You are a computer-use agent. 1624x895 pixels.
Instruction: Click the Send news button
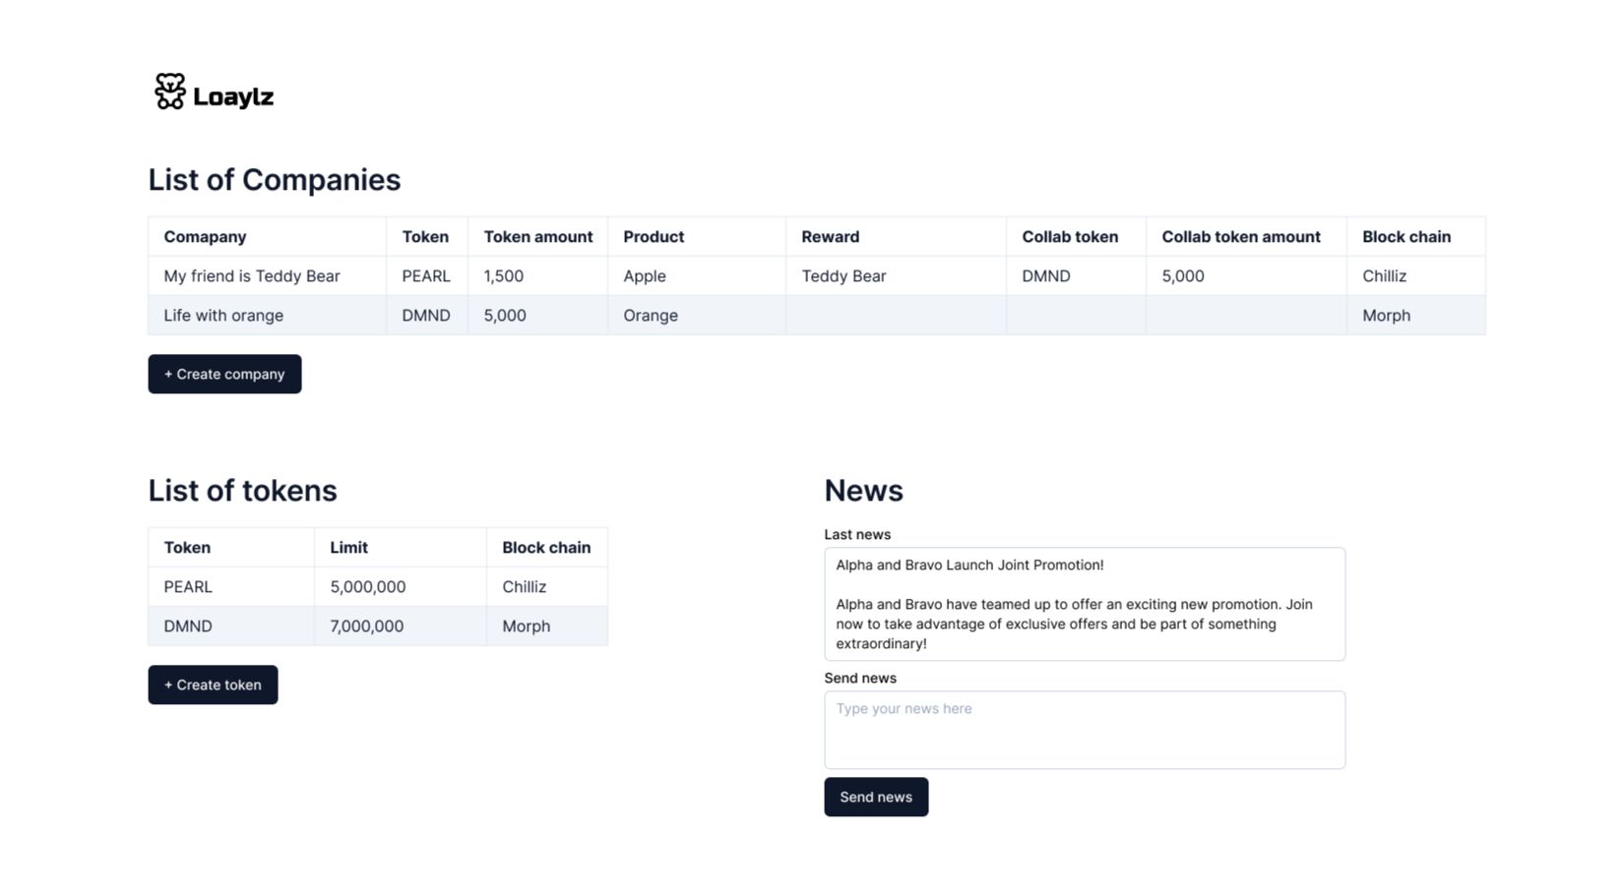tap(876, 797)
